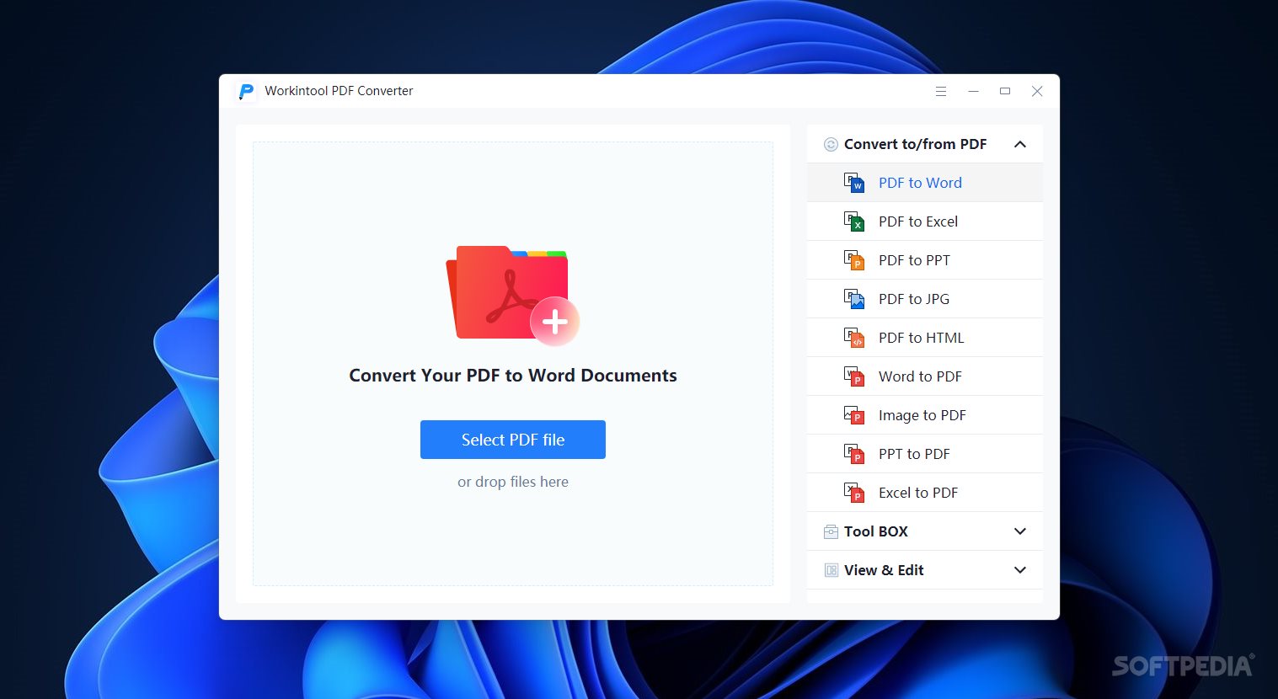Viewport: 1278px width, 699px height.
Task: Click the Excel to PDF file icon
Action: click(854, 493)
